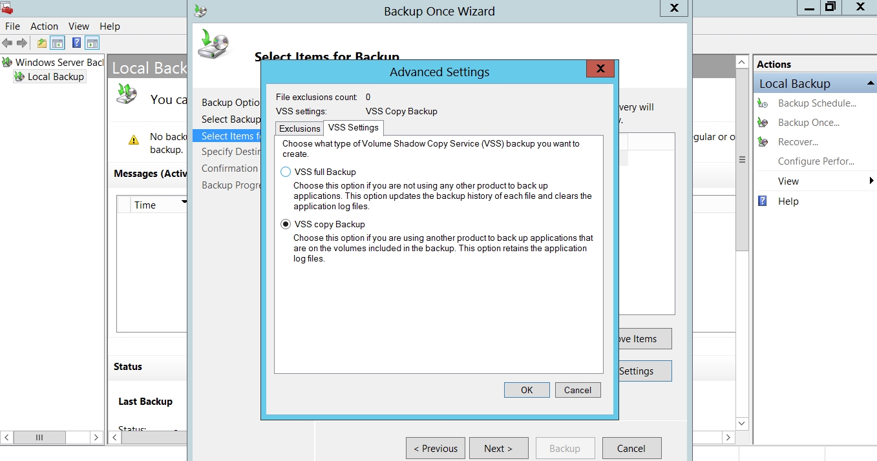Cancel the Advanced Settings dialog
The width and height of the screenshot is (877, 461).
click(x=577, y=390)
